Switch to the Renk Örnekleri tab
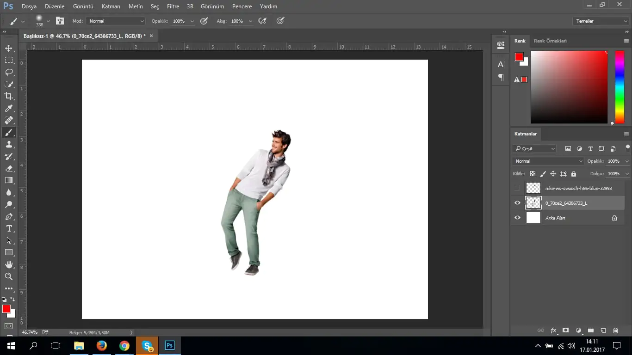The height and width of the screenshot is (355, 632). [550, 41]
